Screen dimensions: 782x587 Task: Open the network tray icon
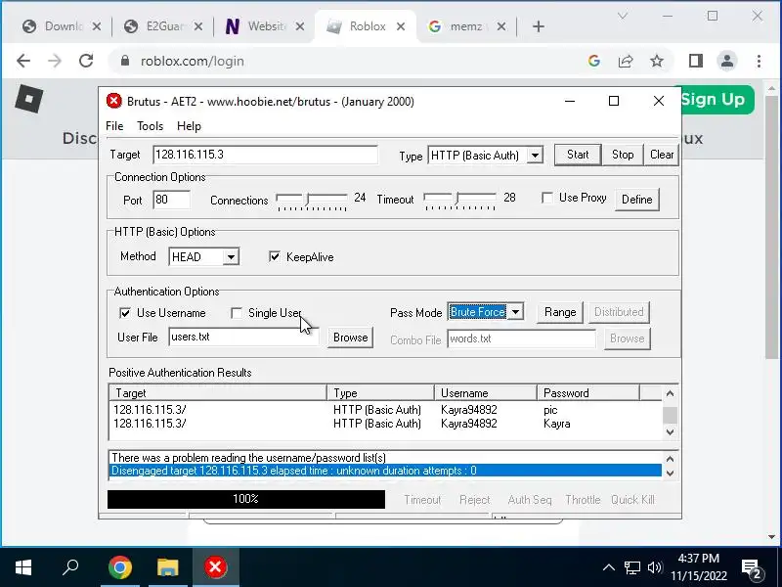click(x=631, y=567)
